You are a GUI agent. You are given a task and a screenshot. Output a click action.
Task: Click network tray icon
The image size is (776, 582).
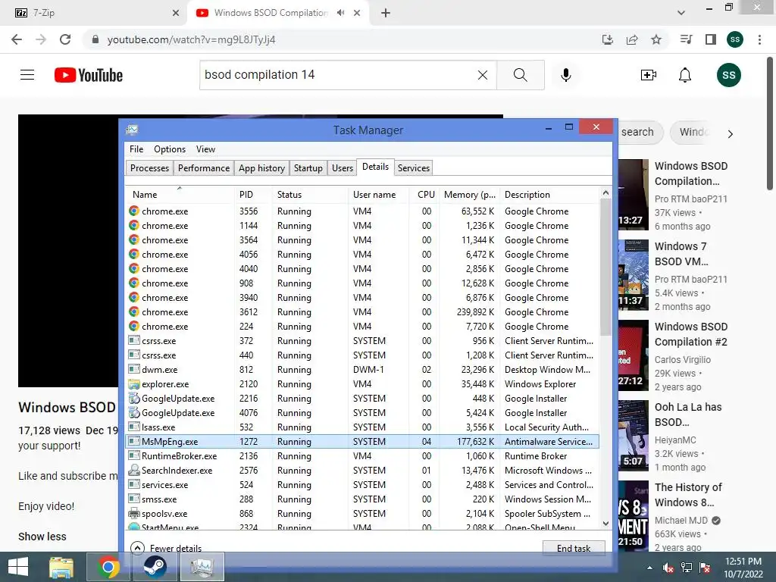click(x=687, y=568)
